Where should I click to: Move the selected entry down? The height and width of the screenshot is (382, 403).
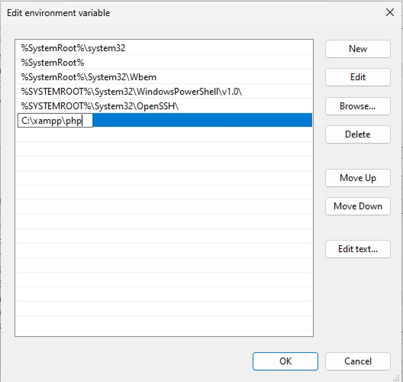pyautogui.click(x=358, y=206)
